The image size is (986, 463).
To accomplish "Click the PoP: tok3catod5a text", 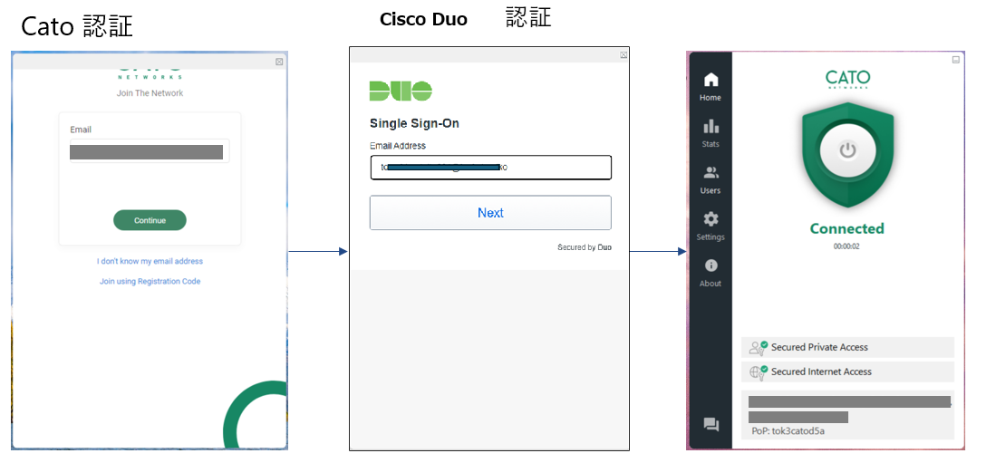I will coord(788,431).
